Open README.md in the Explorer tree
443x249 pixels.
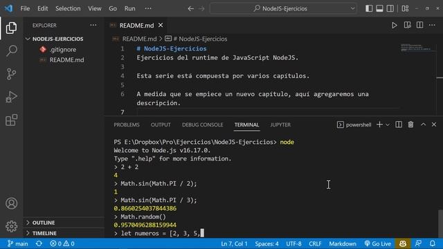pyautogui.click(x=66, y=60)
